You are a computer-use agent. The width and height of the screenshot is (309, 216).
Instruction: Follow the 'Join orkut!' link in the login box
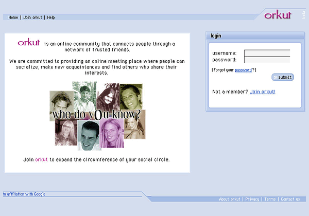(262, 92)
